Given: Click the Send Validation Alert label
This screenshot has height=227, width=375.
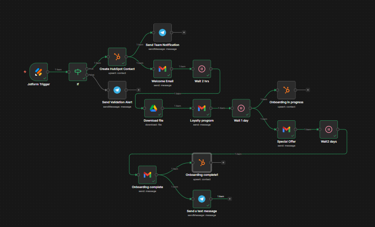Looking at the screenshot, I should [117, 102].
